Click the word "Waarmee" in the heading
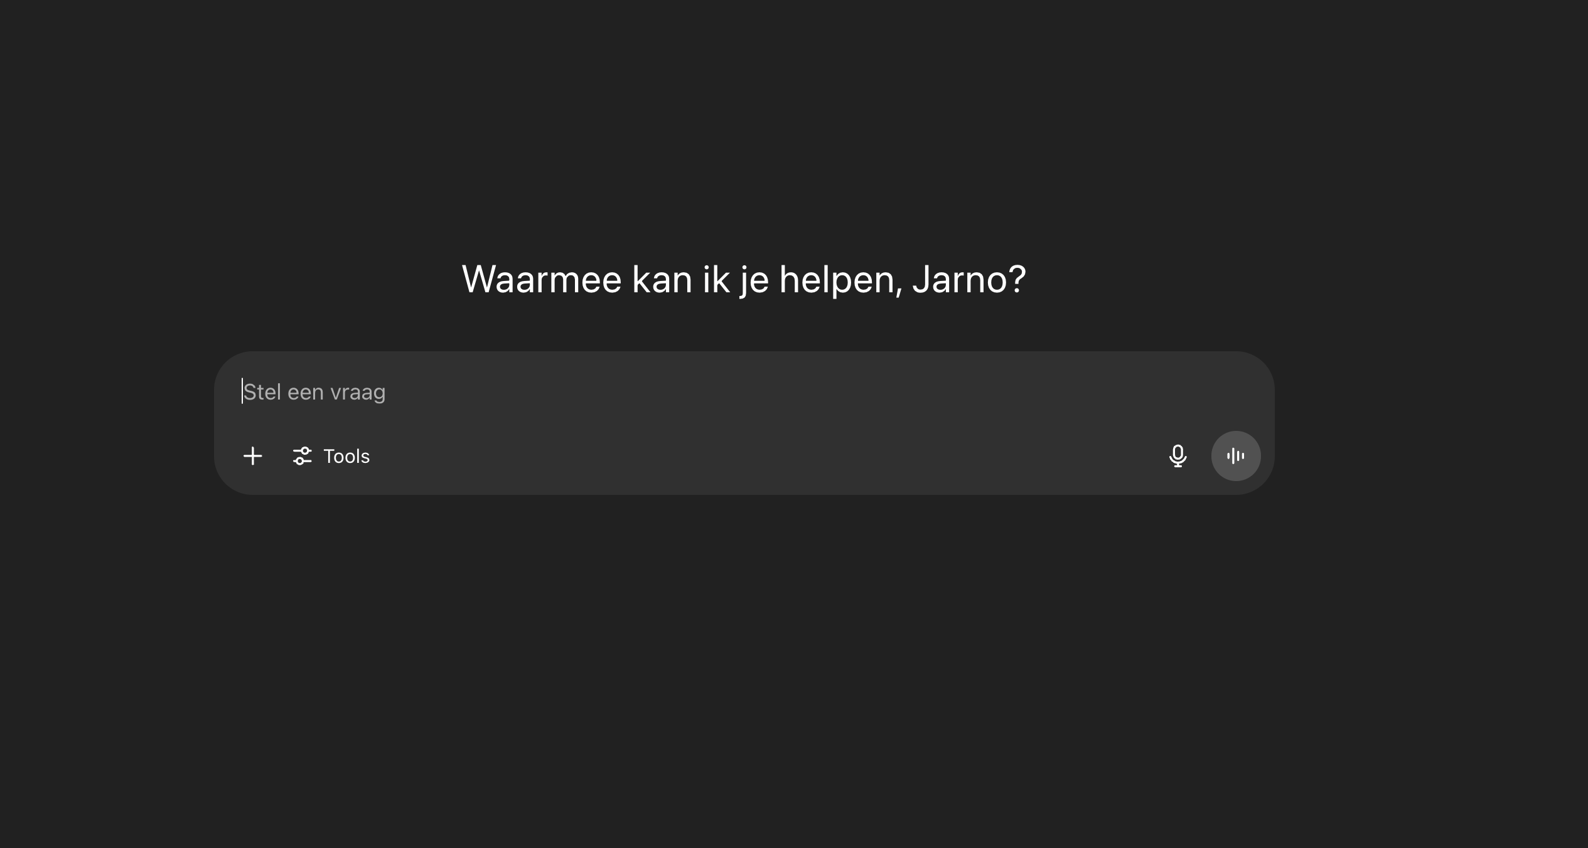1588x848 pixels. 542,279
